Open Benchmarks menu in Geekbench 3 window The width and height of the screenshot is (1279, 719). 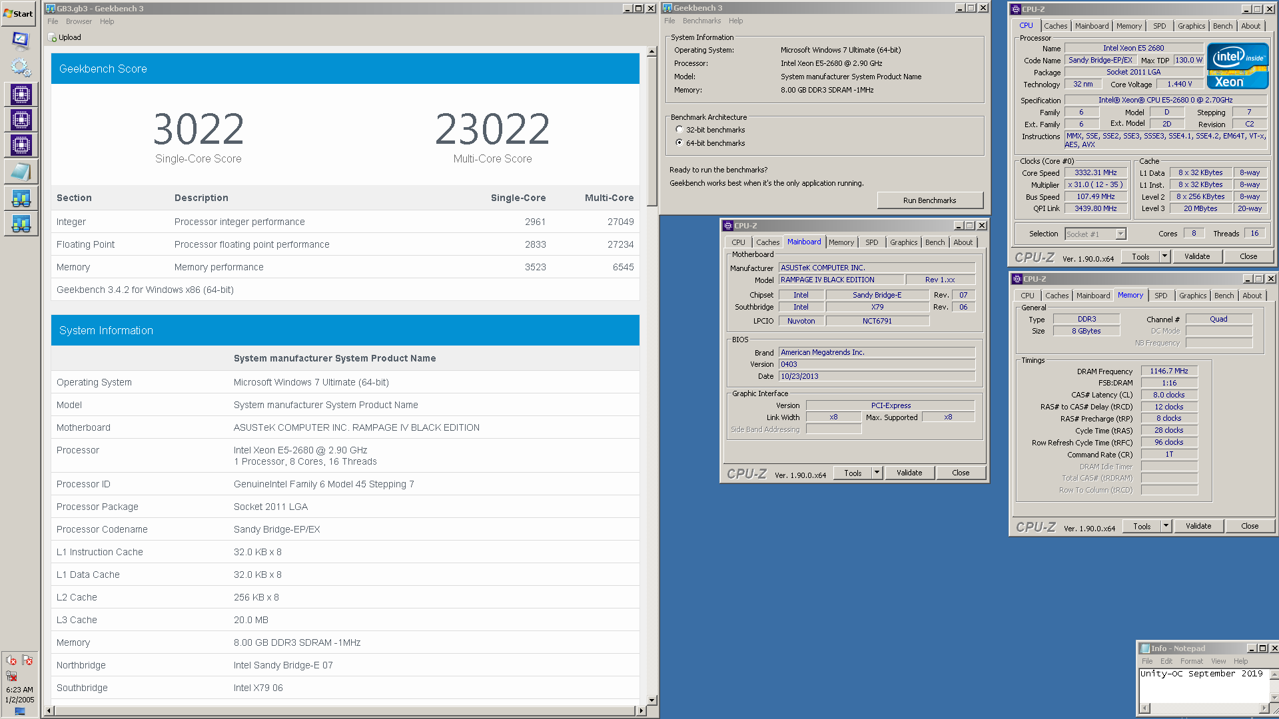click(701, 21)
